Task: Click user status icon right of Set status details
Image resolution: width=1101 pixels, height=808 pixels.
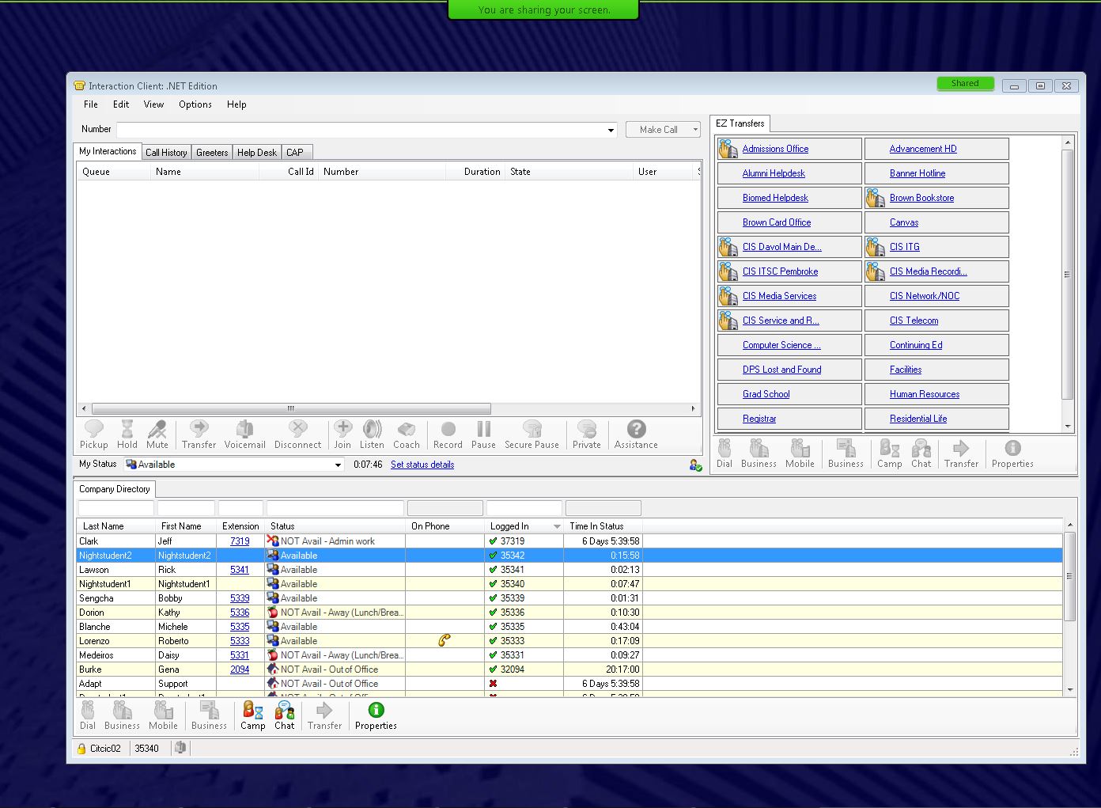Action: click(695, 465)
